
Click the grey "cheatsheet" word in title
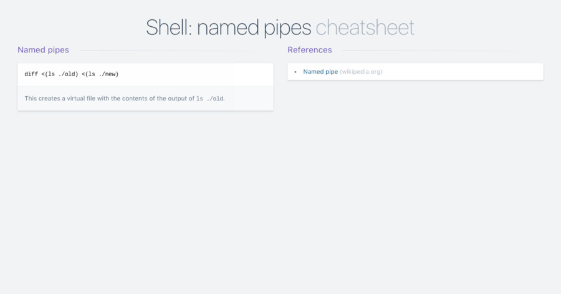(x=365, y=27)
